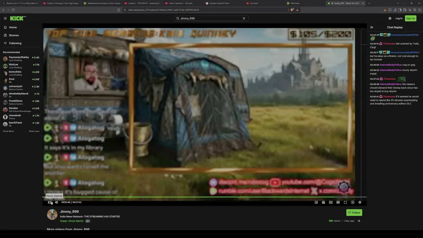Jump to chat timestamp 03:50:41
423x238 pixels.
(374, 97)
